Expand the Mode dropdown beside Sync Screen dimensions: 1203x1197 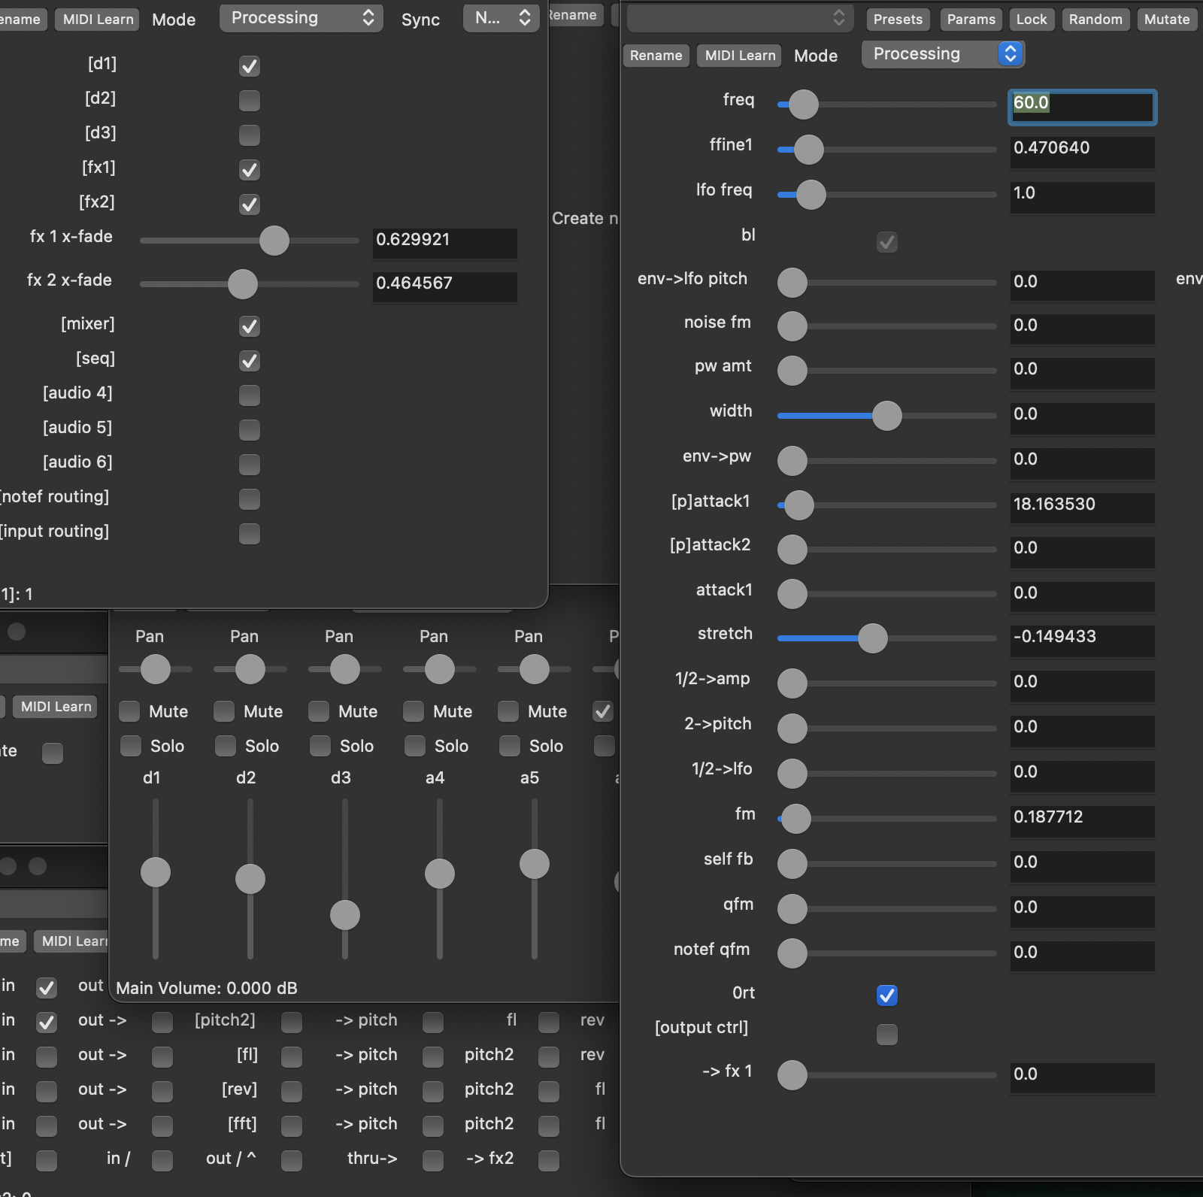[301, 18]
